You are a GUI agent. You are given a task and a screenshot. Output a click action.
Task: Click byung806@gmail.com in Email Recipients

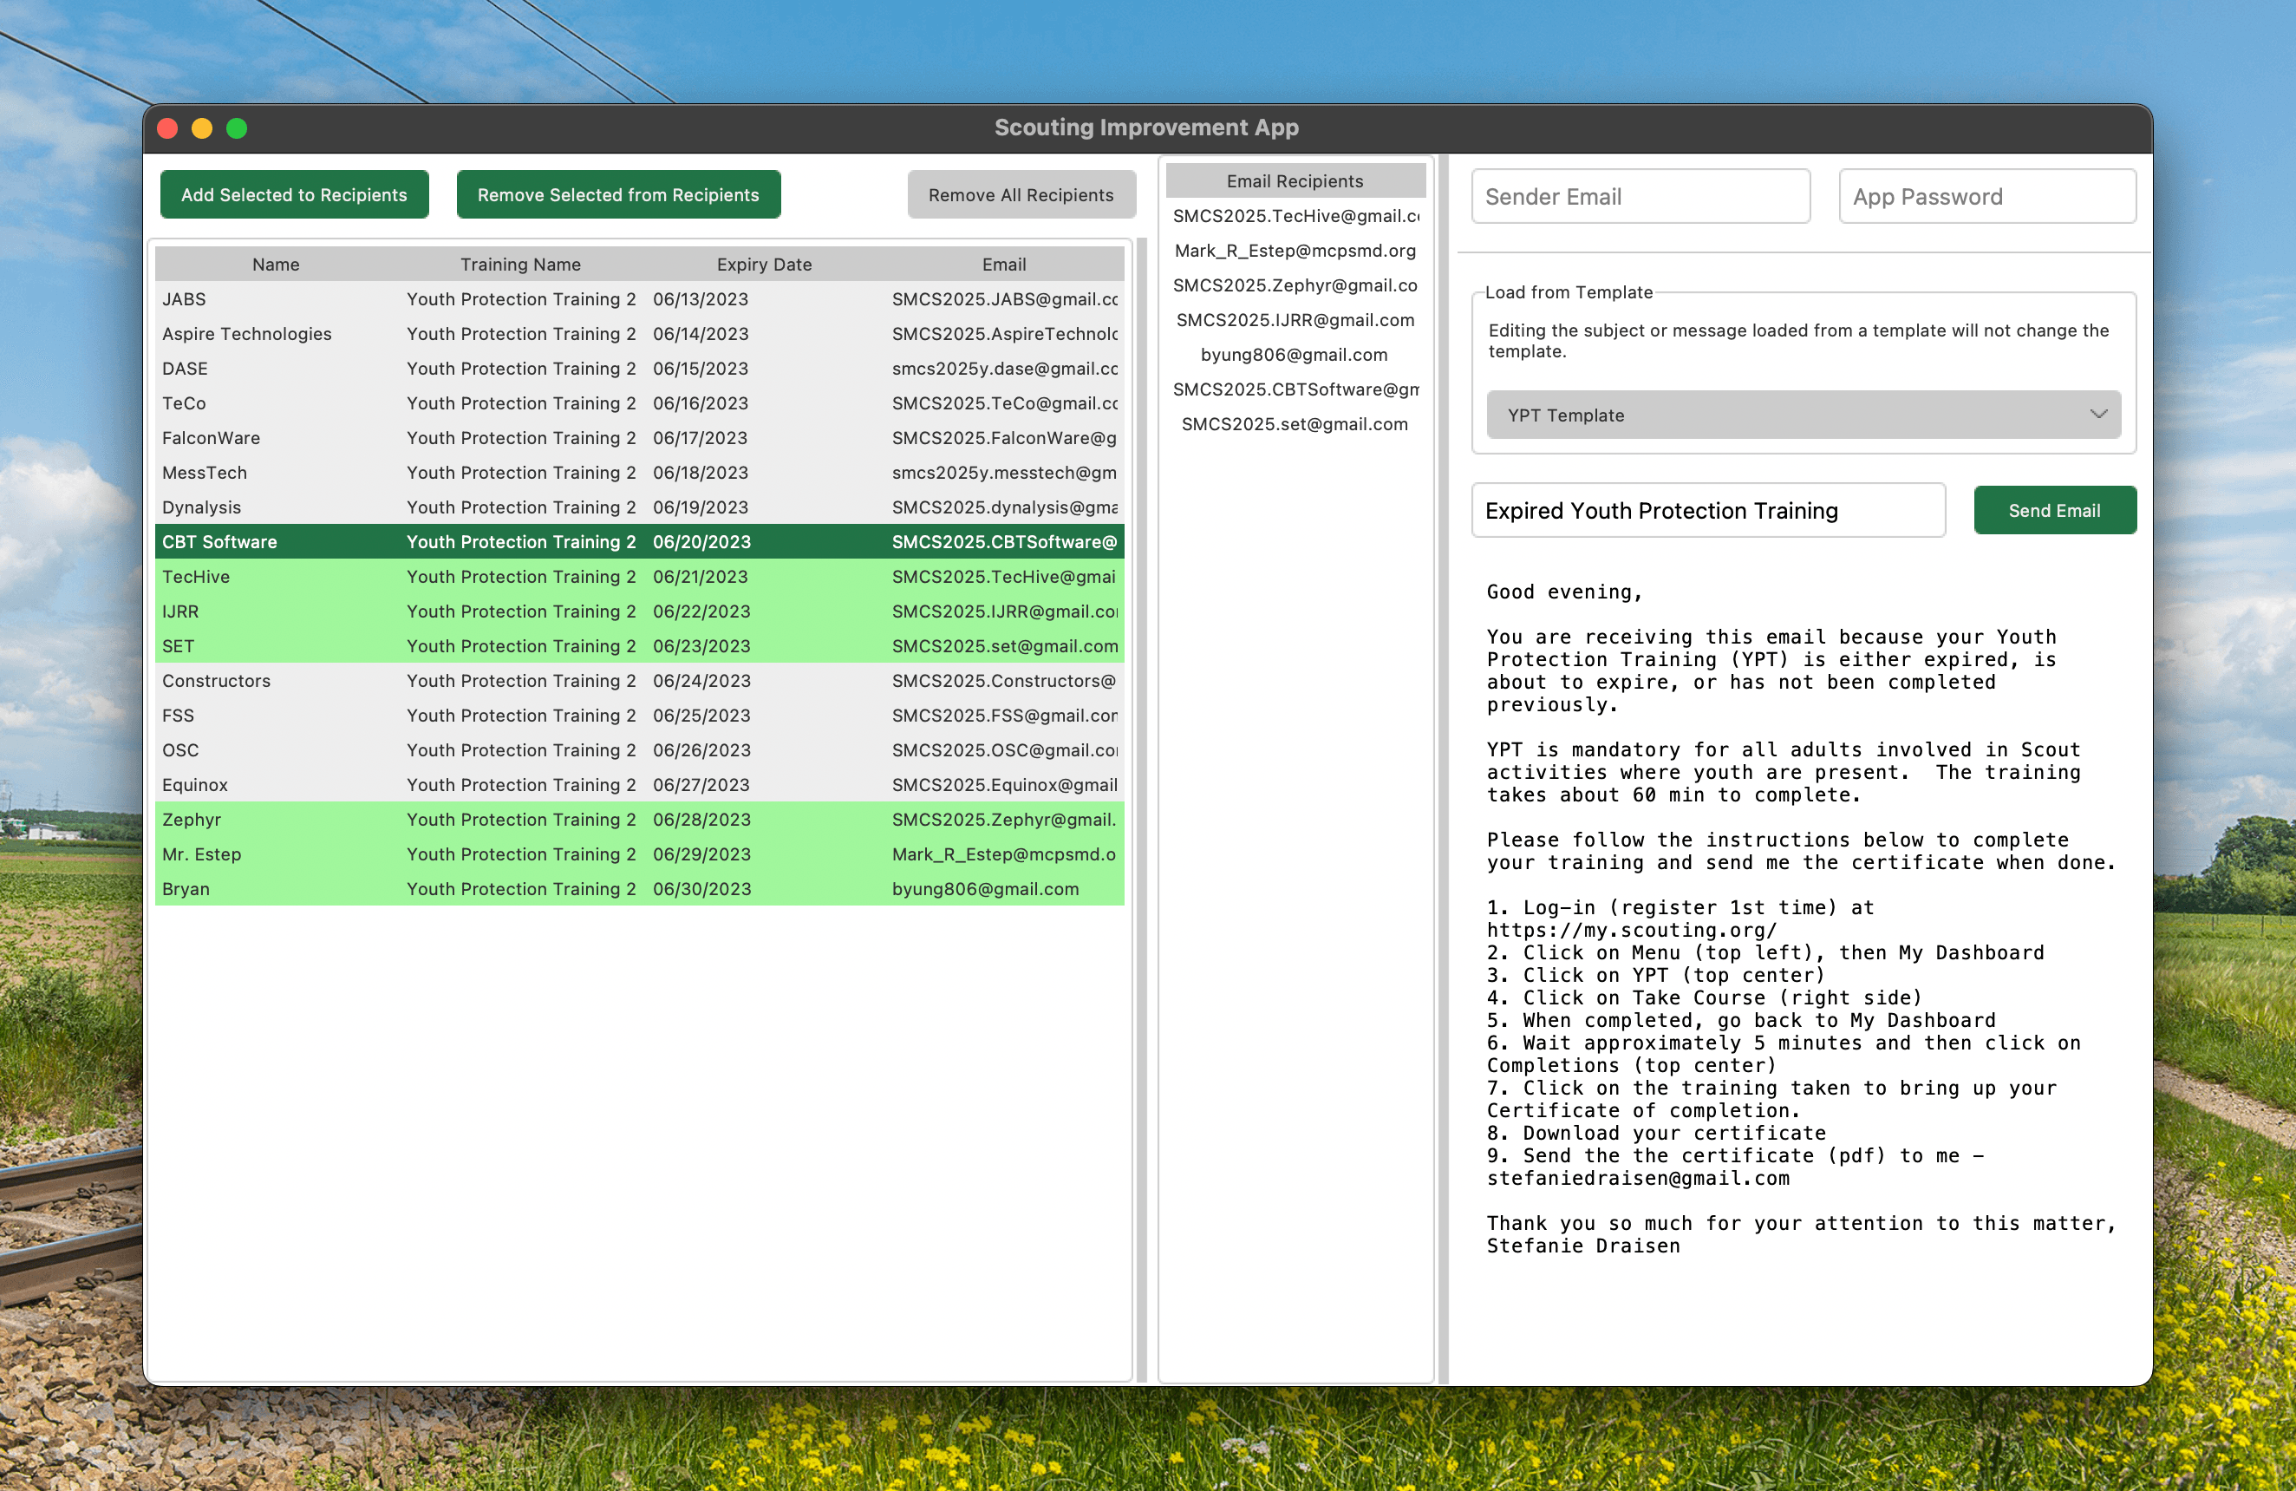coord(1293,354)
